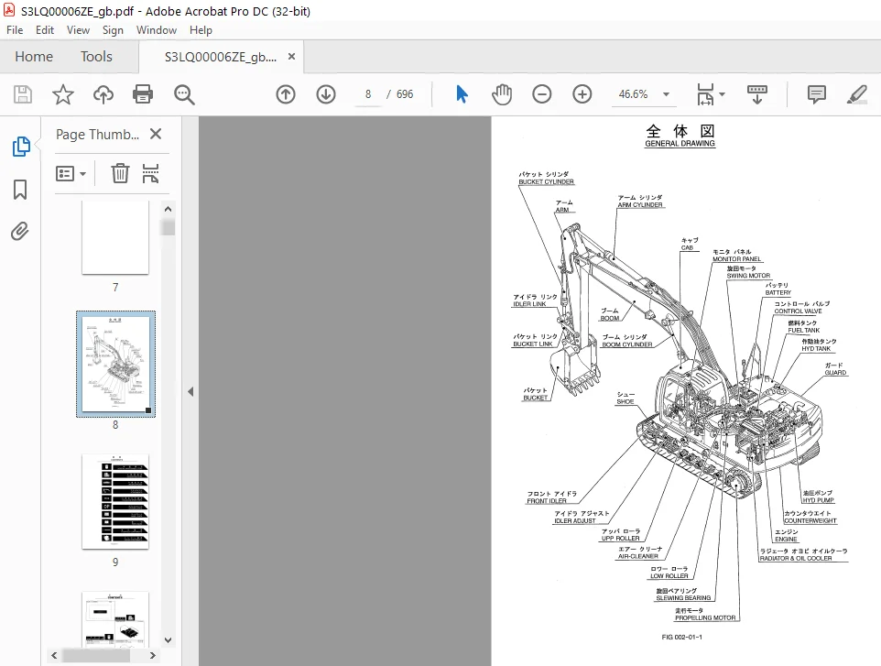Collapse the navigation pane with left arrow
The image size is (881, 666).
pos(190,392)
